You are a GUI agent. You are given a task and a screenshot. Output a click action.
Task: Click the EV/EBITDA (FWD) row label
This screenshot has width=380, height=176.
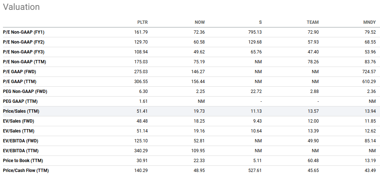click(21, 141)
